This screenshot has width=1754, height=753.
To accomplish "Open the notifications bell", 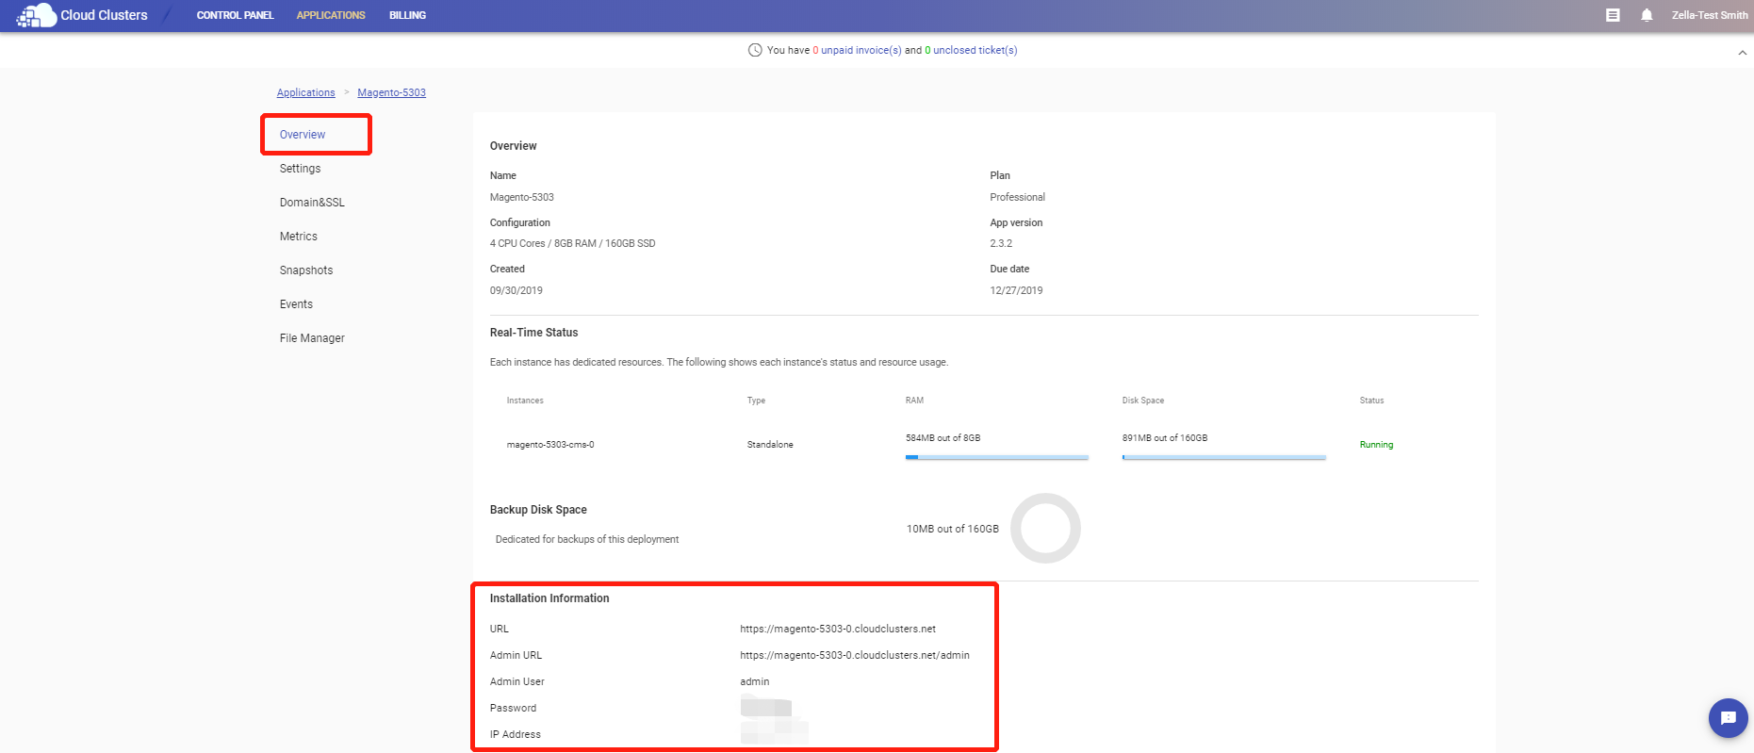I will (x=1647, y=15).
